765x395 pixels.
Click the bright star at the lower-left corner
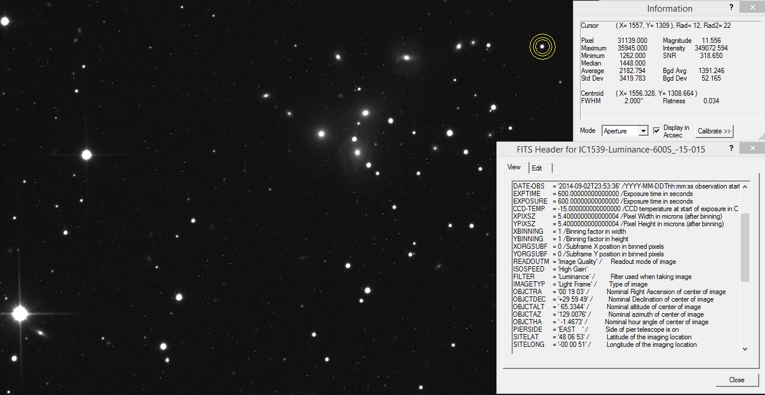[x=20, y=314]
